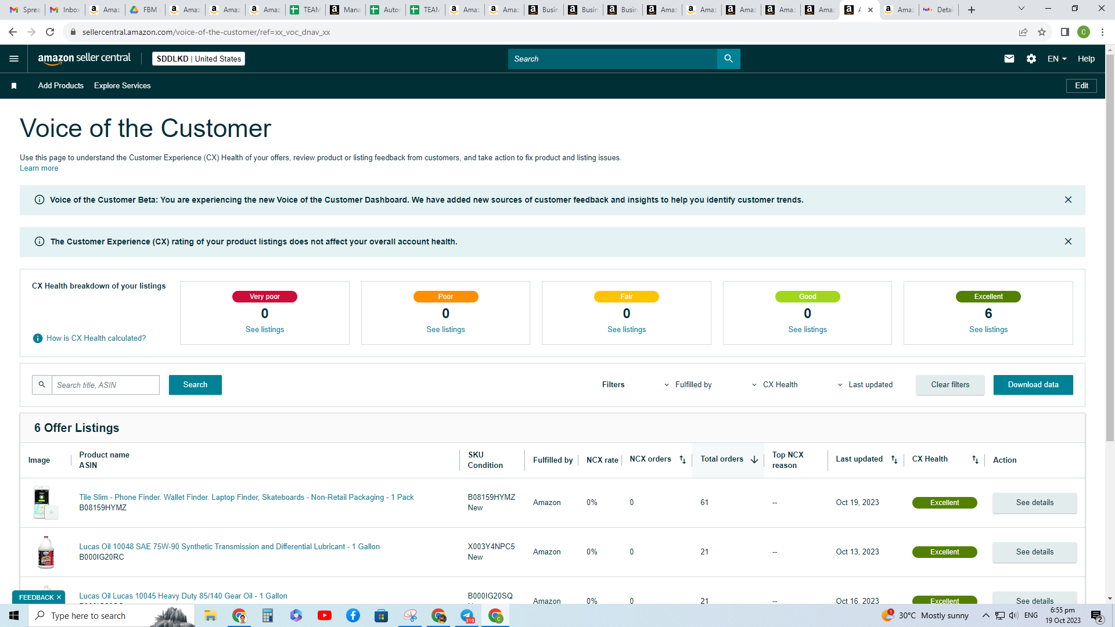Expand the Last updated filter dropdown

tap(865, 385)
